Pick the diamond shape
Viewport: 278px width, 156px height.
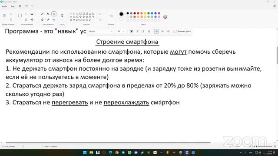click(x=71, y=17)
